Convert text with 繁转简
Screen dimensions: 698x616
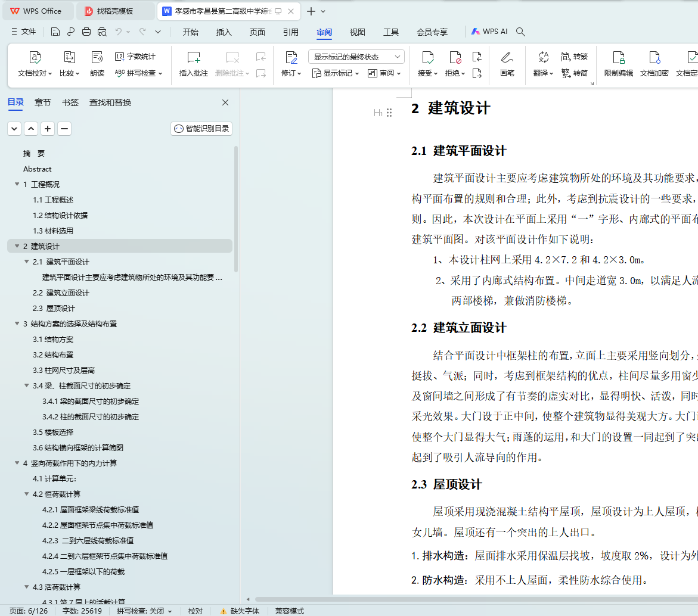[574, 73]
